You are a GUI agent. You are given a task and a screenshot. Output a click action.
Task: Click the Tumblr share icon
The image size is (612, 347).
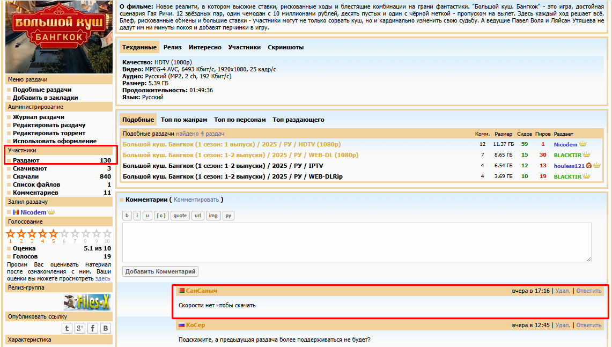coord(67,328)
